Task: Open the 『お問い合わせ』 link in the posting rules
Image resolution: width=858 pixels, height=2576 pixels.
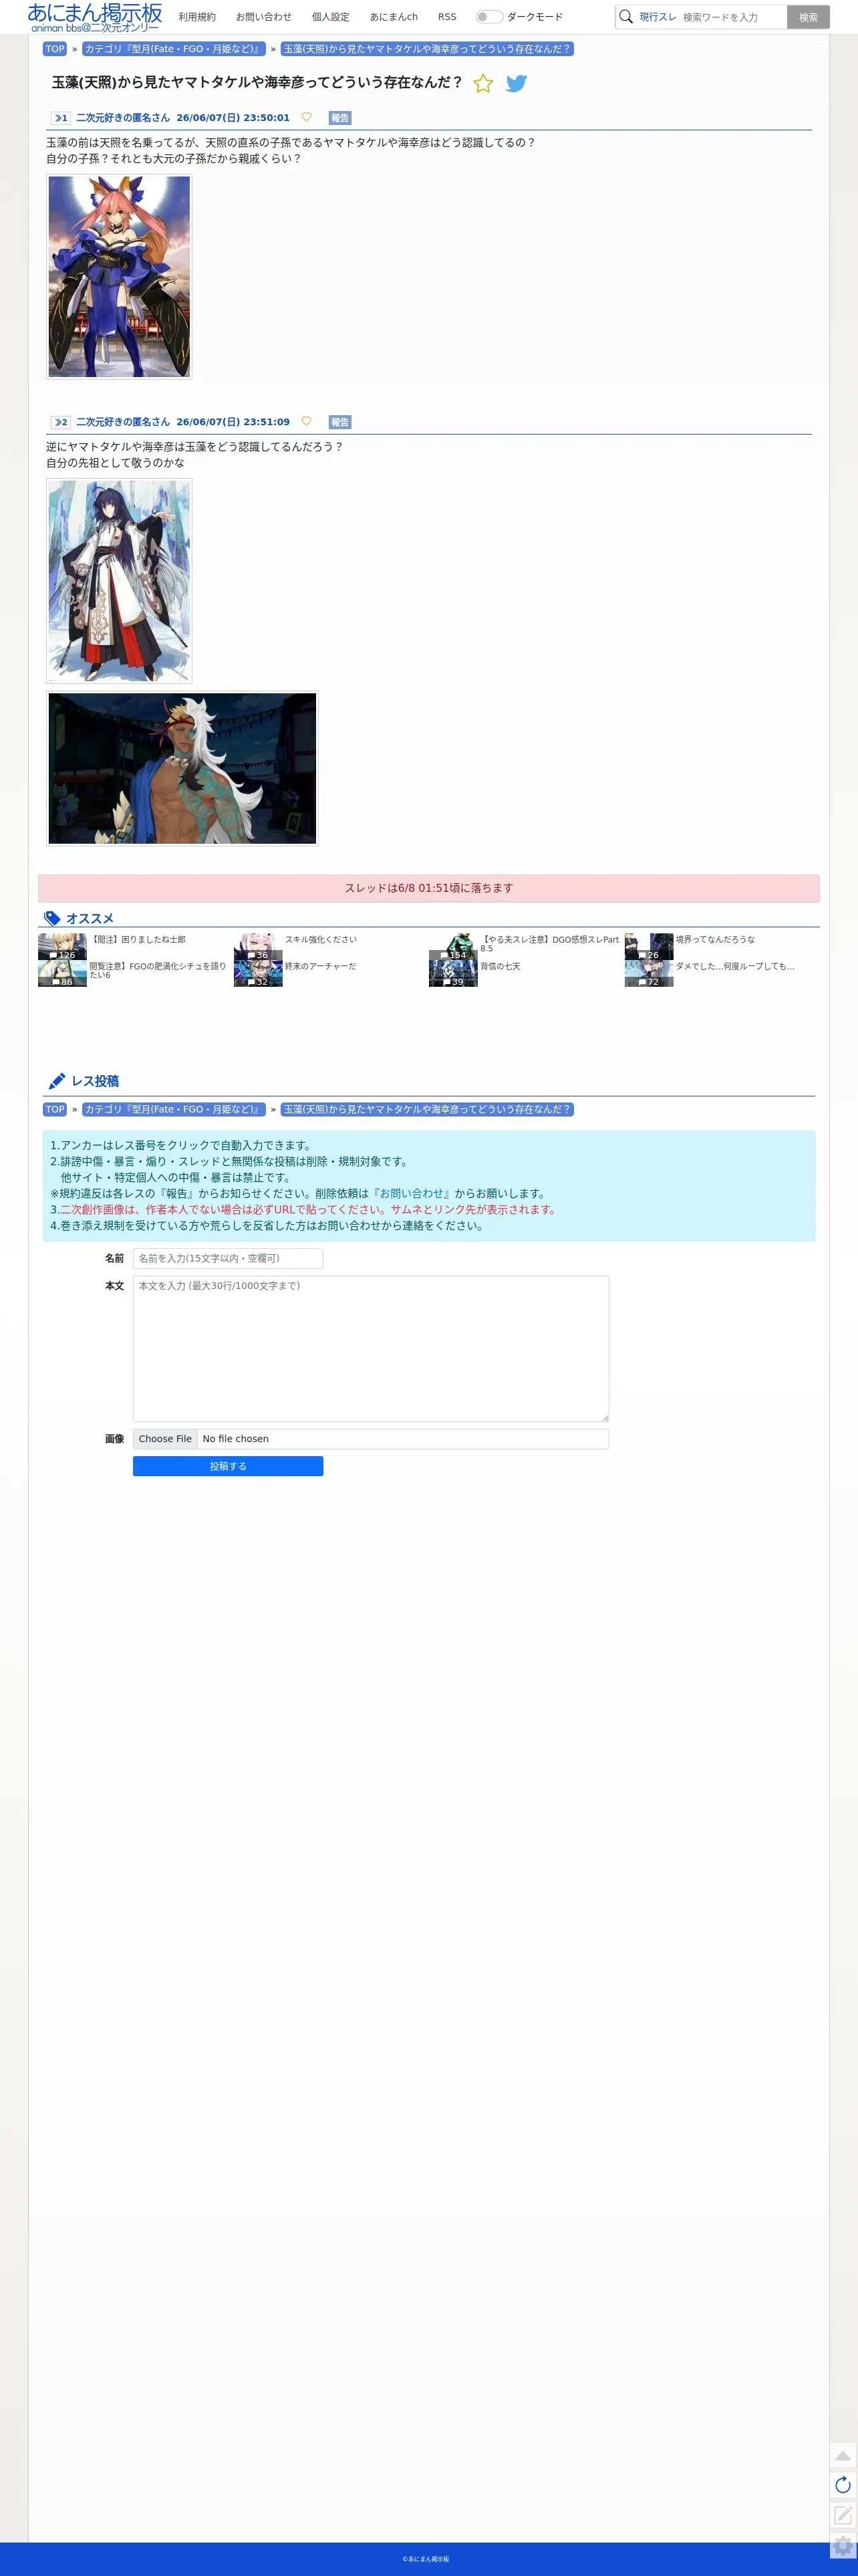Action: pyautogui.click(x=411, y=1193)
